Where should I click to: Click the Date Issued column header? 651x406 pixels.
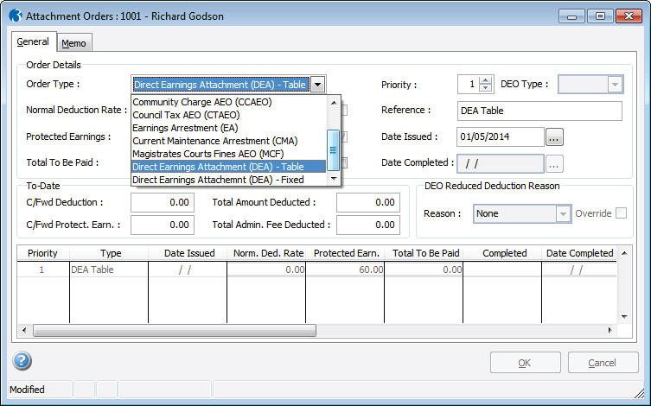188,253
